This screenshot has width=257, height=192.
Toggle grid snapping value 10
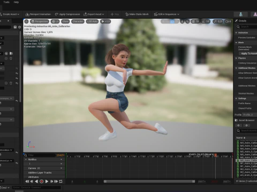[x=195, y=21]
